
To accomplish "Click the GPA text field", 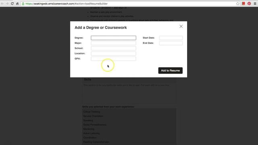I will (113, 59).
